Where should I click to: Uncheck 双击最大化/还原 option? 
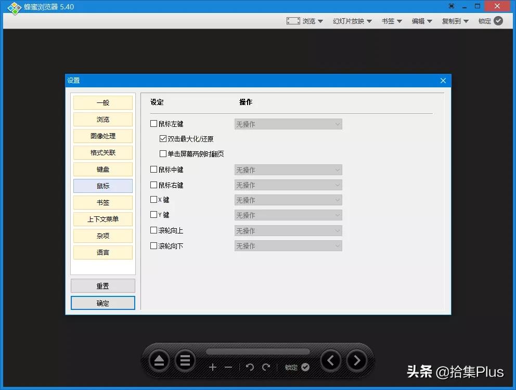tap(163, 138)
